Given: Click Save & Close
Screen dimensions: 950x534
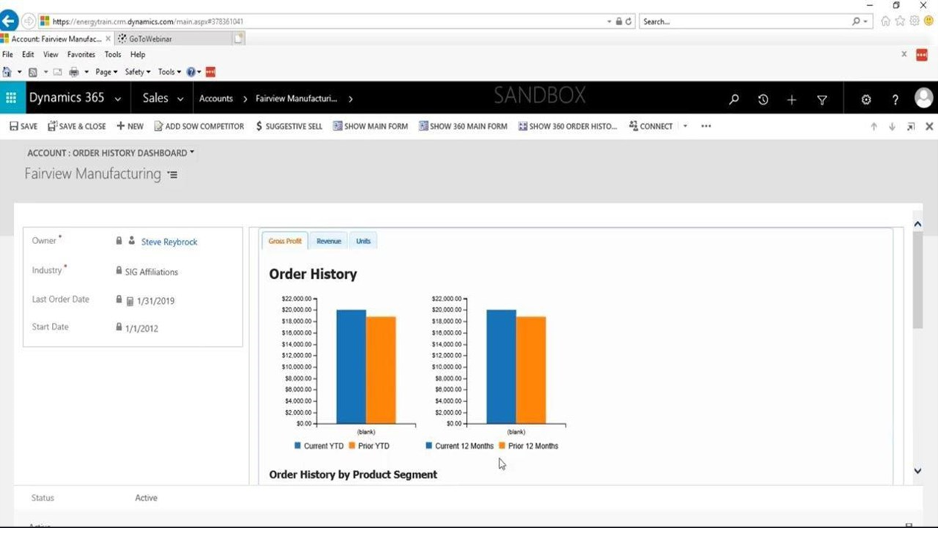Looking at the screenshot, I should click(76, 126).
